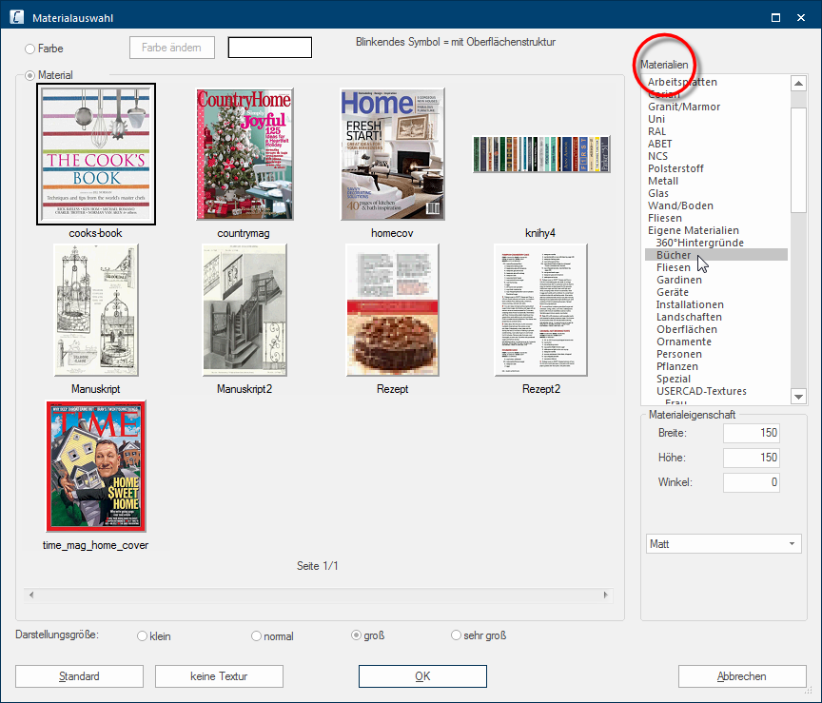
Task: Click the Breite input field
Action: click(751, 434)
